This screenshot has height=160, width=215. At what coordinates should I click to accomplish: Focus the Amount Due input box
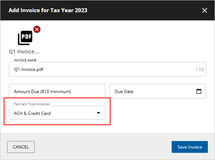[57, 91]
